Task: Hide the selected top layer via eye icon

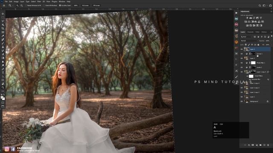Action: (x=241, y=49)
